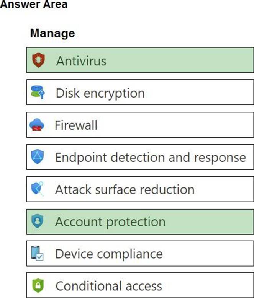Choose the Account protection label
This screenshot has height=298, width=254.
coord(110,221)
